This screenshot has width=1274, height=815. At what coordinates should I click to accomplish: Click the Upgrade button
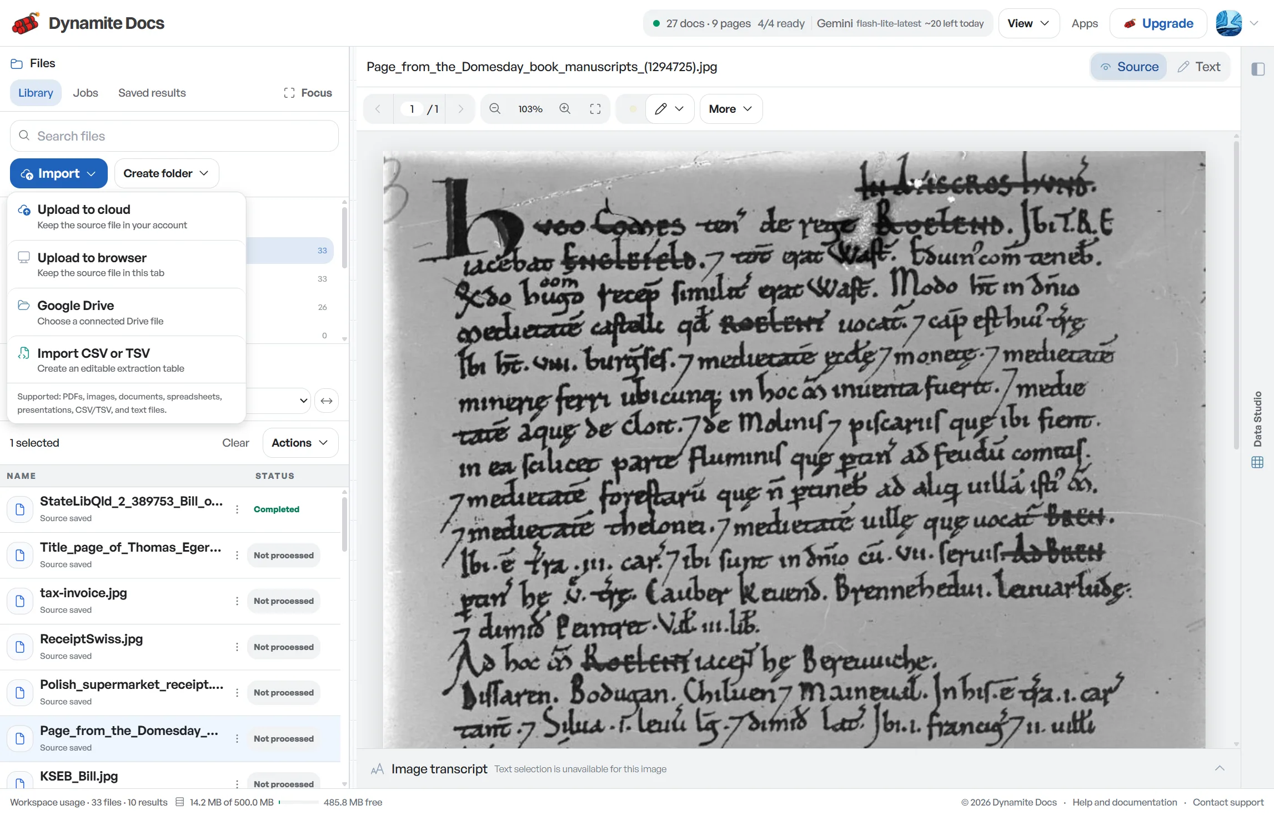(1158, 23)
